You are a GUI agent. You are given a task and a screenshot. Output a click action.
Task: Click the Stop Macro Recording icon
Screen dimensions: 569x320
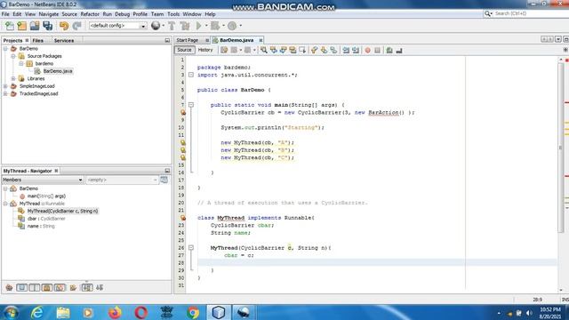click(x=377, y=50)
